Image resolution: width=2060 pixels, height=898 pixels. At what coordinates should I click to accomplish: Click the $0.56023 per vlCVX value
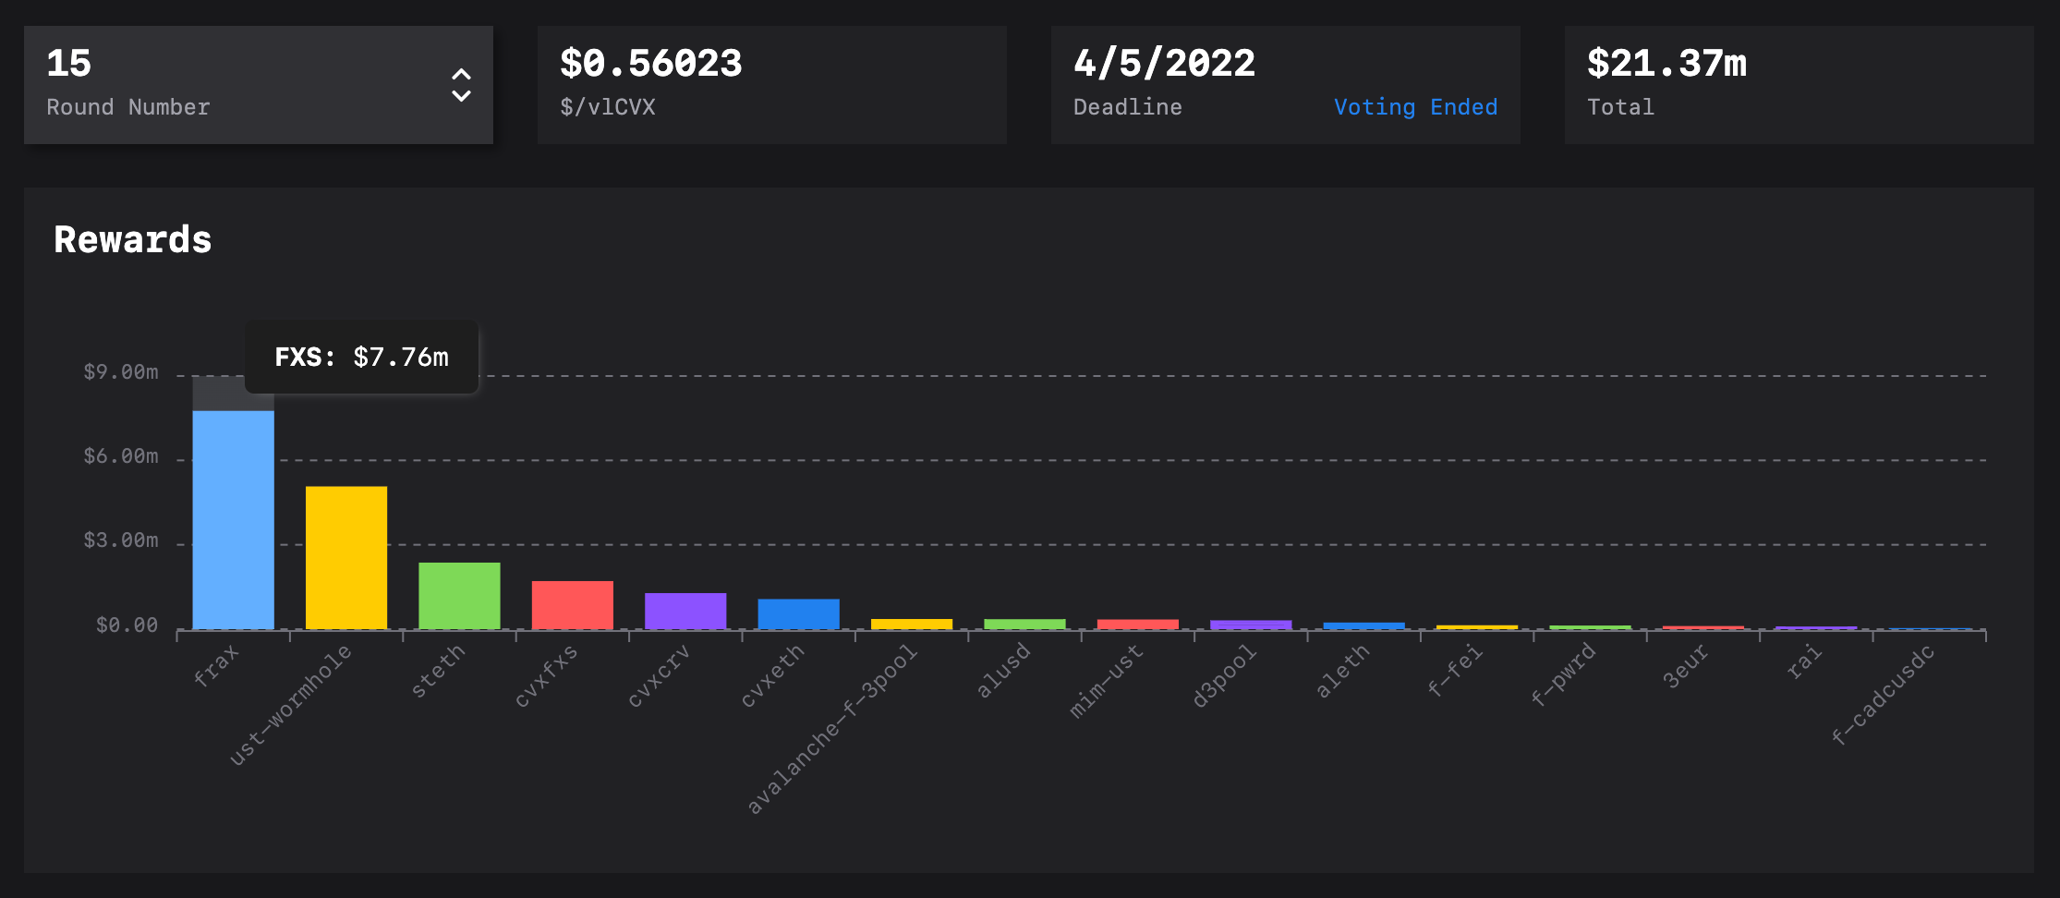(x=651, y=63)
